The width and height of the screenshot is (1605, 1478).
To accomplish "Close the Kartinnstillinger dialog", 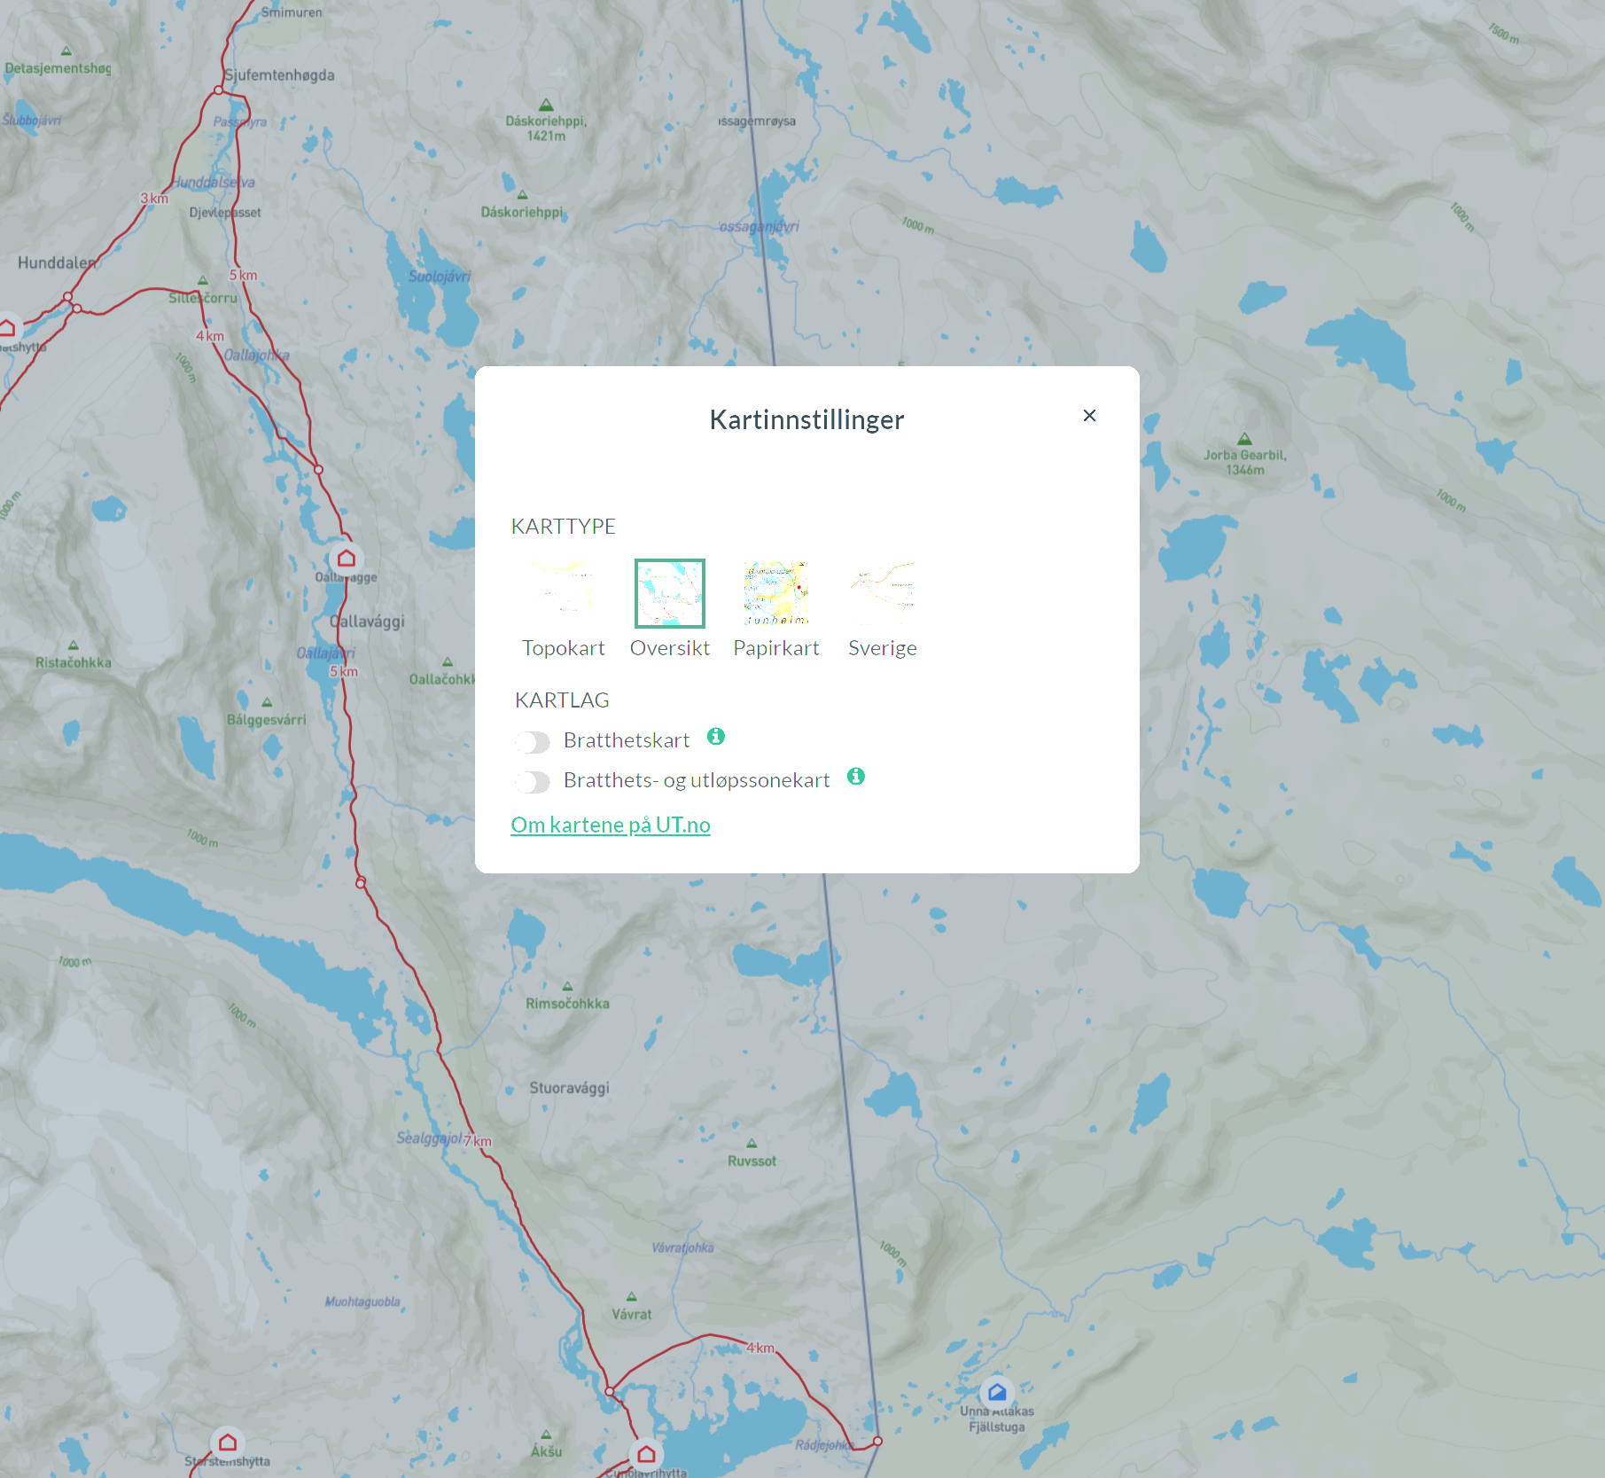I will [x=1089, y=416].
